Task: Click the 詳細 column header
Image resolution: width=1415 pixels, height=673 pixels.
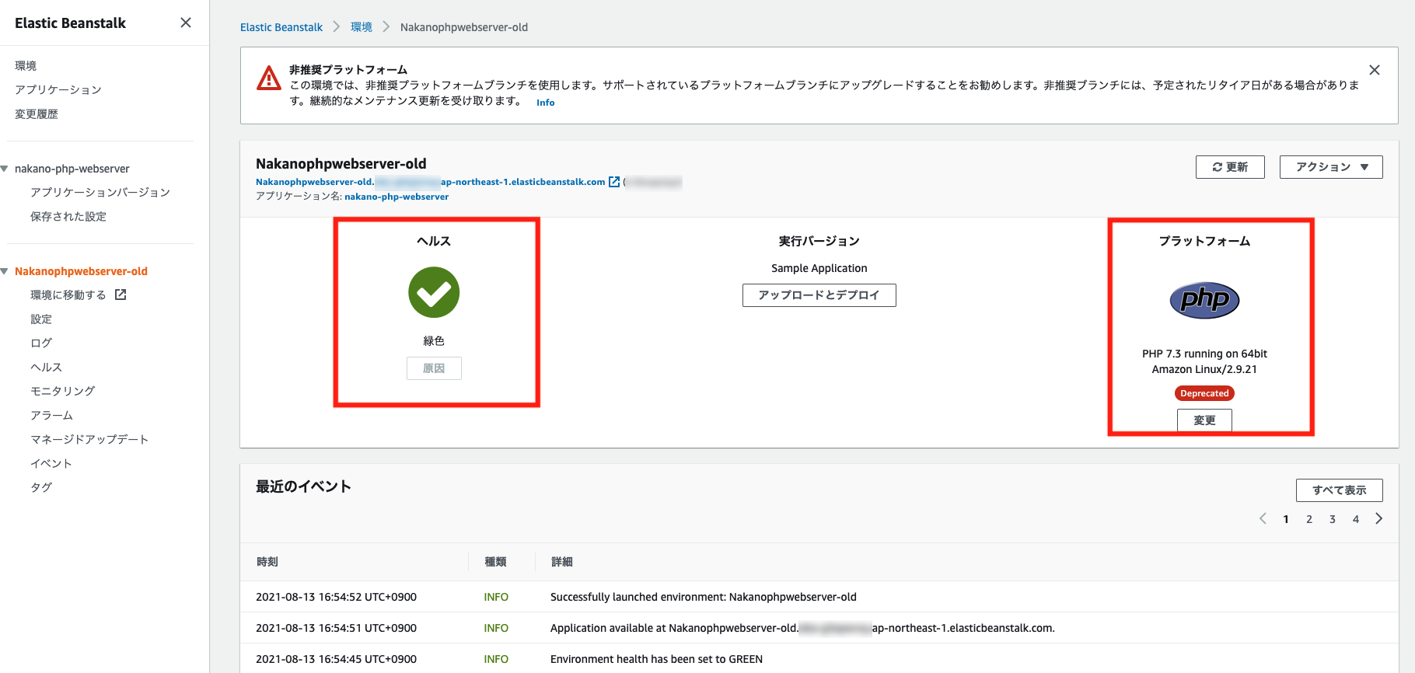Action: click(562, 562)
